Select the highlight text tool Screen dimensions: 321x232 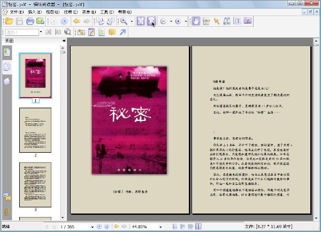click(x=102, y=32)
